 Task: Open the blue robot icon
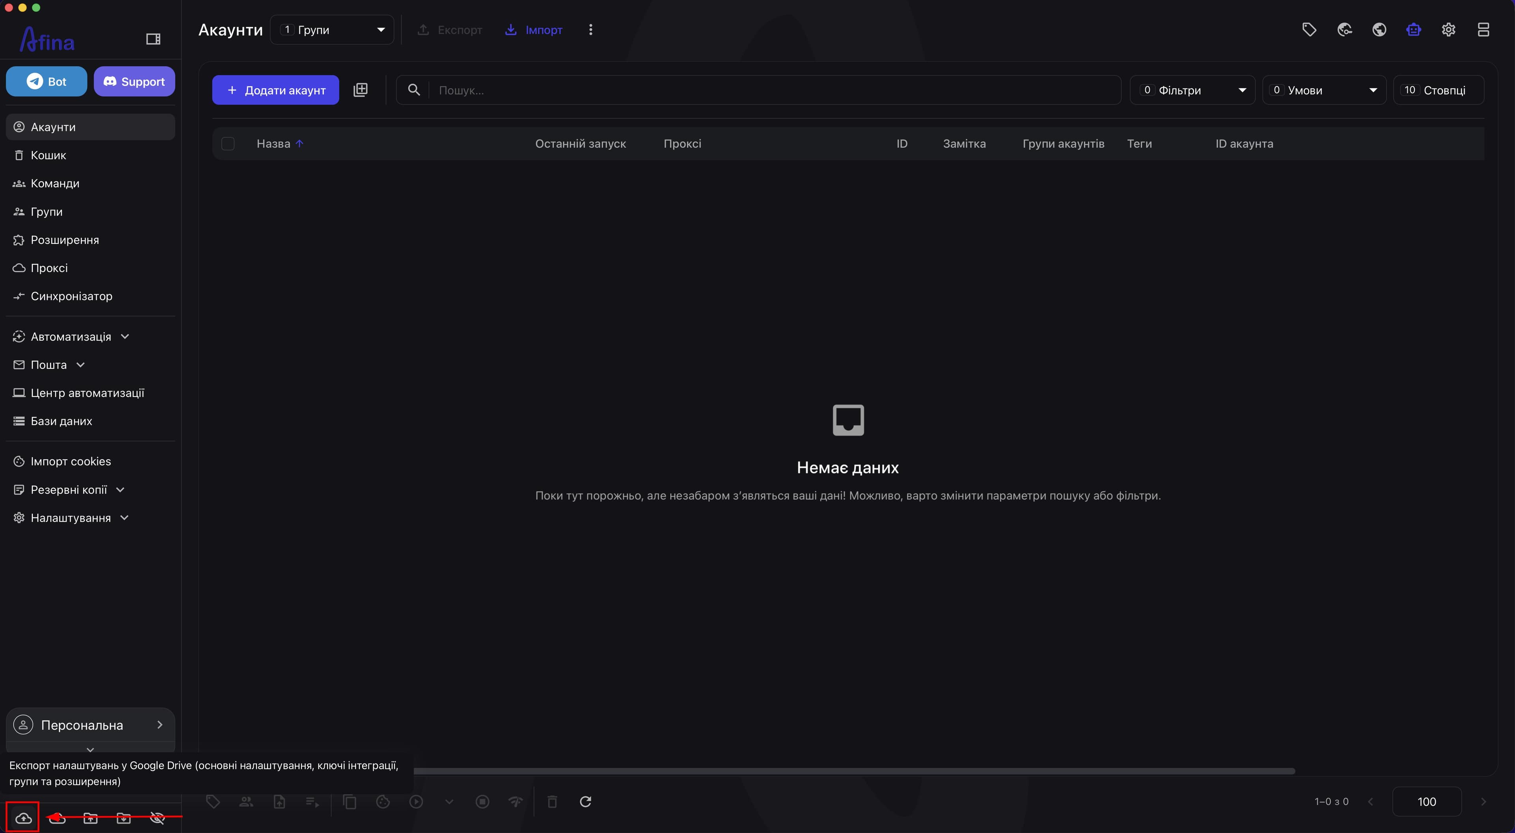pyautogui.click(x=1414, y=30)
